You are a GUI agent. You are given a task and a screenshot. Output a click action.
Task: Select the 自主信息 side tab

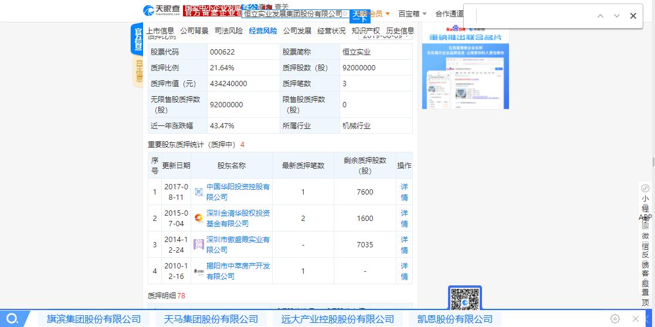138,71
